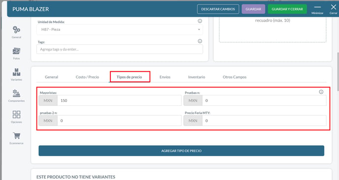This screenshot has width=339, height=180.
Task: Click the Precio Feria MTY price field
Action: point(264,121)
